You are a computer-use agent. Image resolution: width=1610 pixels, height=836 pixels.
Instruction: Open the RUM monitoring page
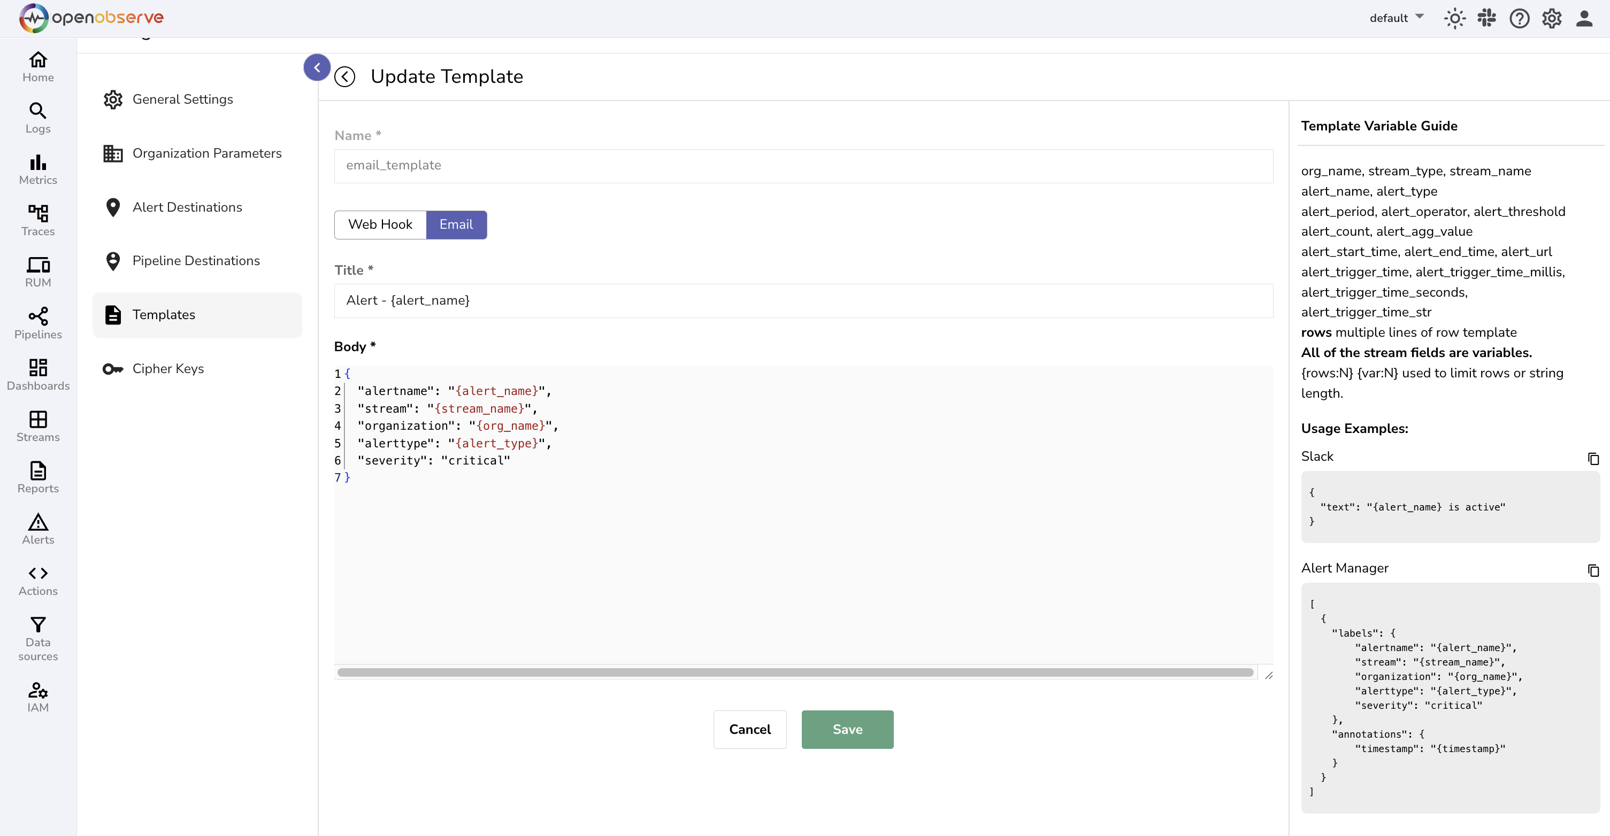click(x=37, y=272)
